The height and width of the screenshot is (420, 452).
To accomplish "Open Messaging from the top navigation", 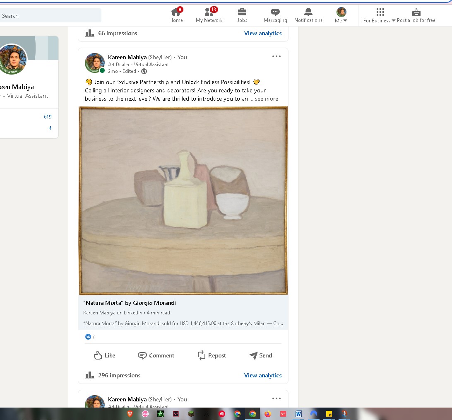I will point(275,15).
